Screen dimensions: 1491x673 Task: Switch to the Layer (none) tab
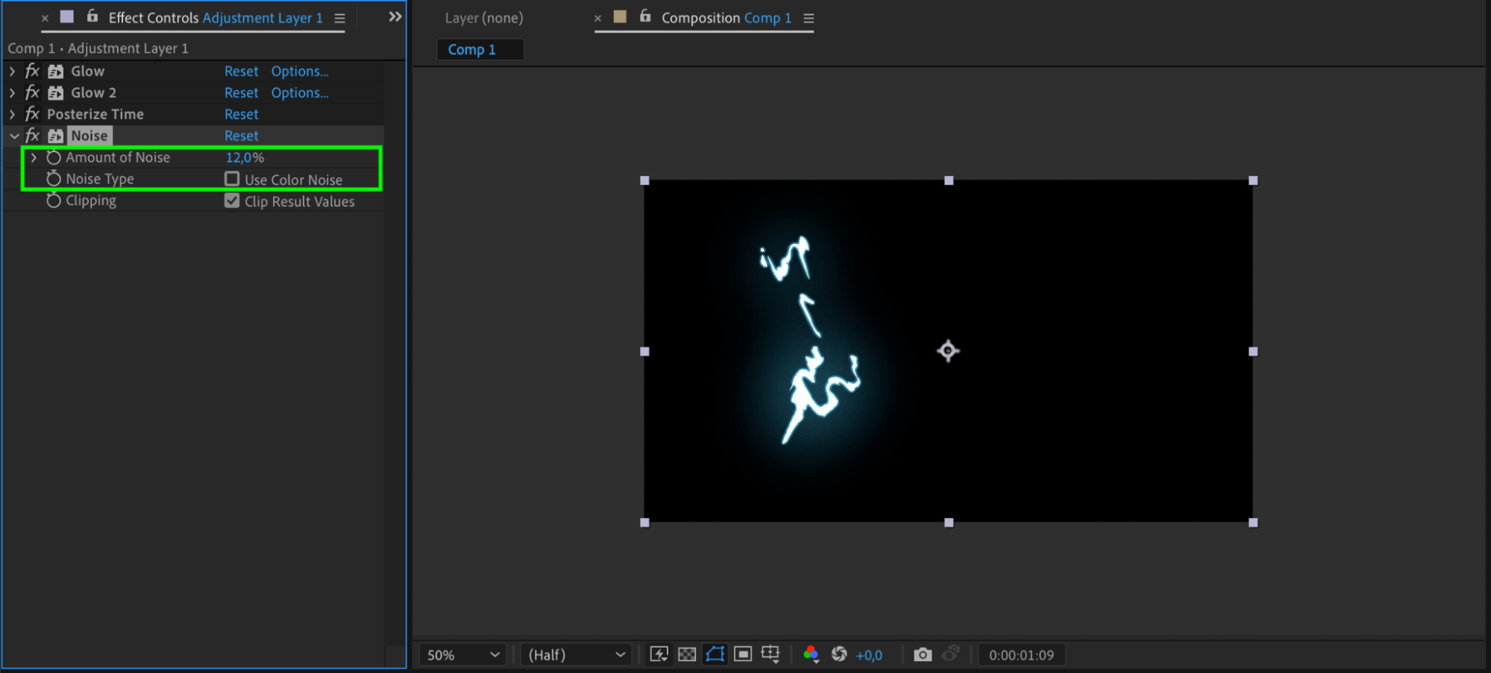click(484, 18)
